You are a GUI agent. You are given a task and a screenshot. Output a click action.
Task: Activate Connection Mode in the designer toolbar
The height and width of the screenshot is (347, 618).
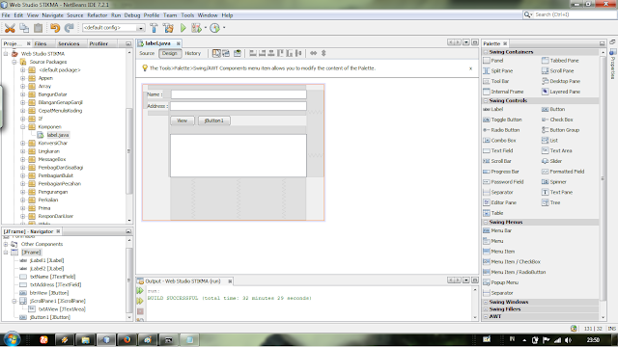coord(226,53)
